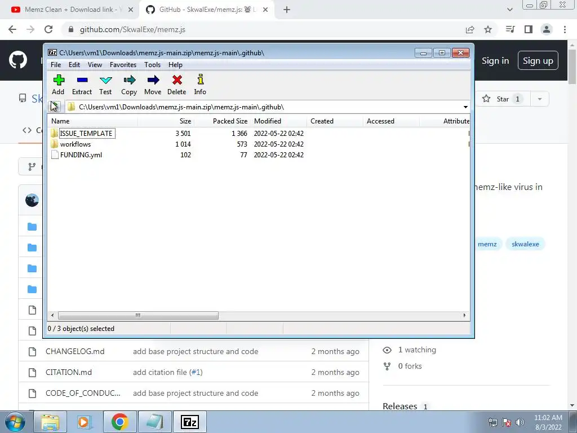
Task: Sort by Modified column header
Action: tap(278, 121)
